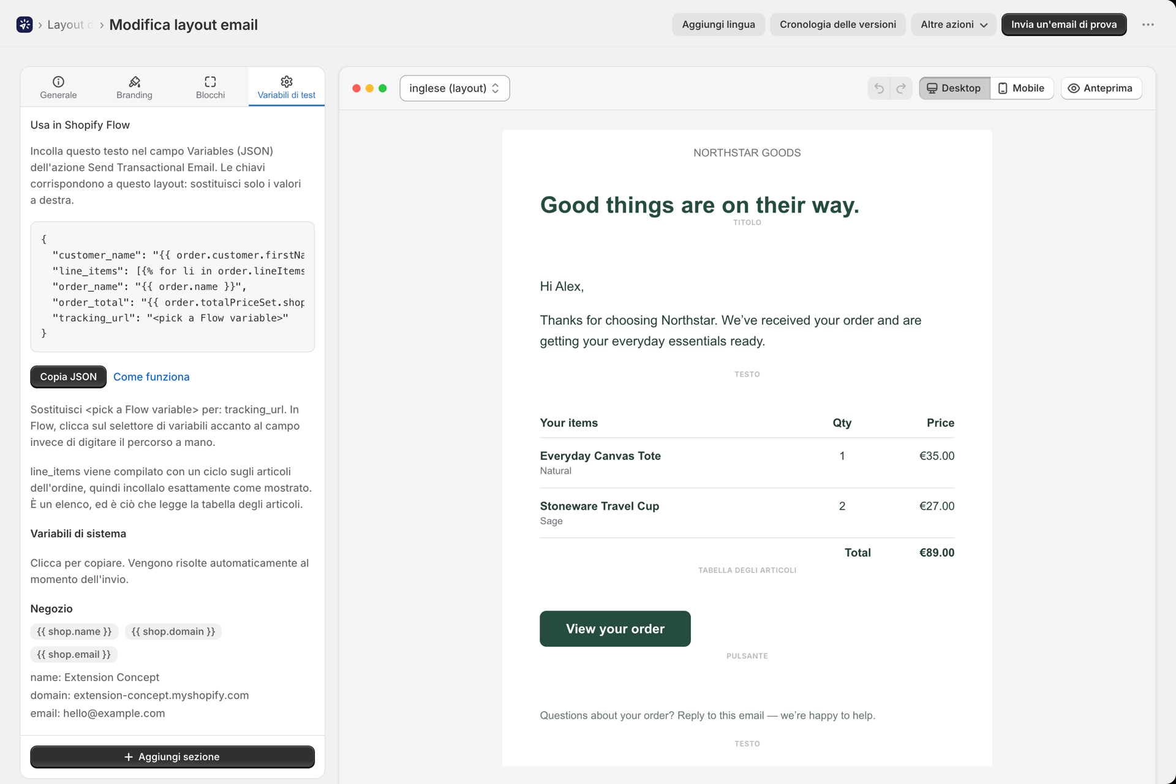Click the undo arrow icon
Image resolution: width=1176 pixels, height=784 pixels.
tap(879, 88)
